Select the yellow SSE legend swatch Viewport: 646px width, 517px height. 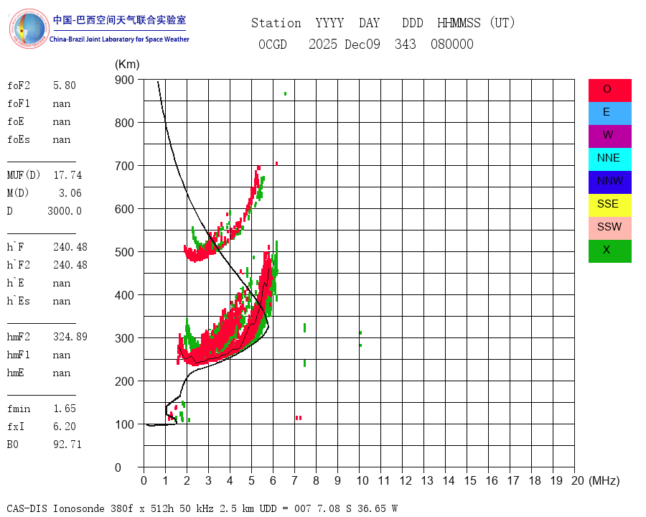coord(609,205)
